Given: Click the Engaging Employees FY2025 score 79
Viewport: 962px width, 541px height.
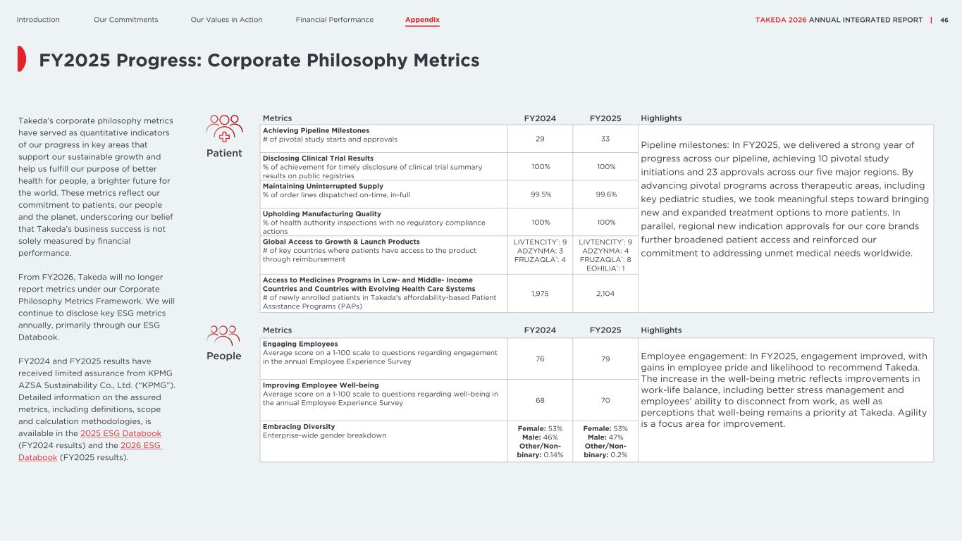Looking at the screenshot, I should click(605, 359).
